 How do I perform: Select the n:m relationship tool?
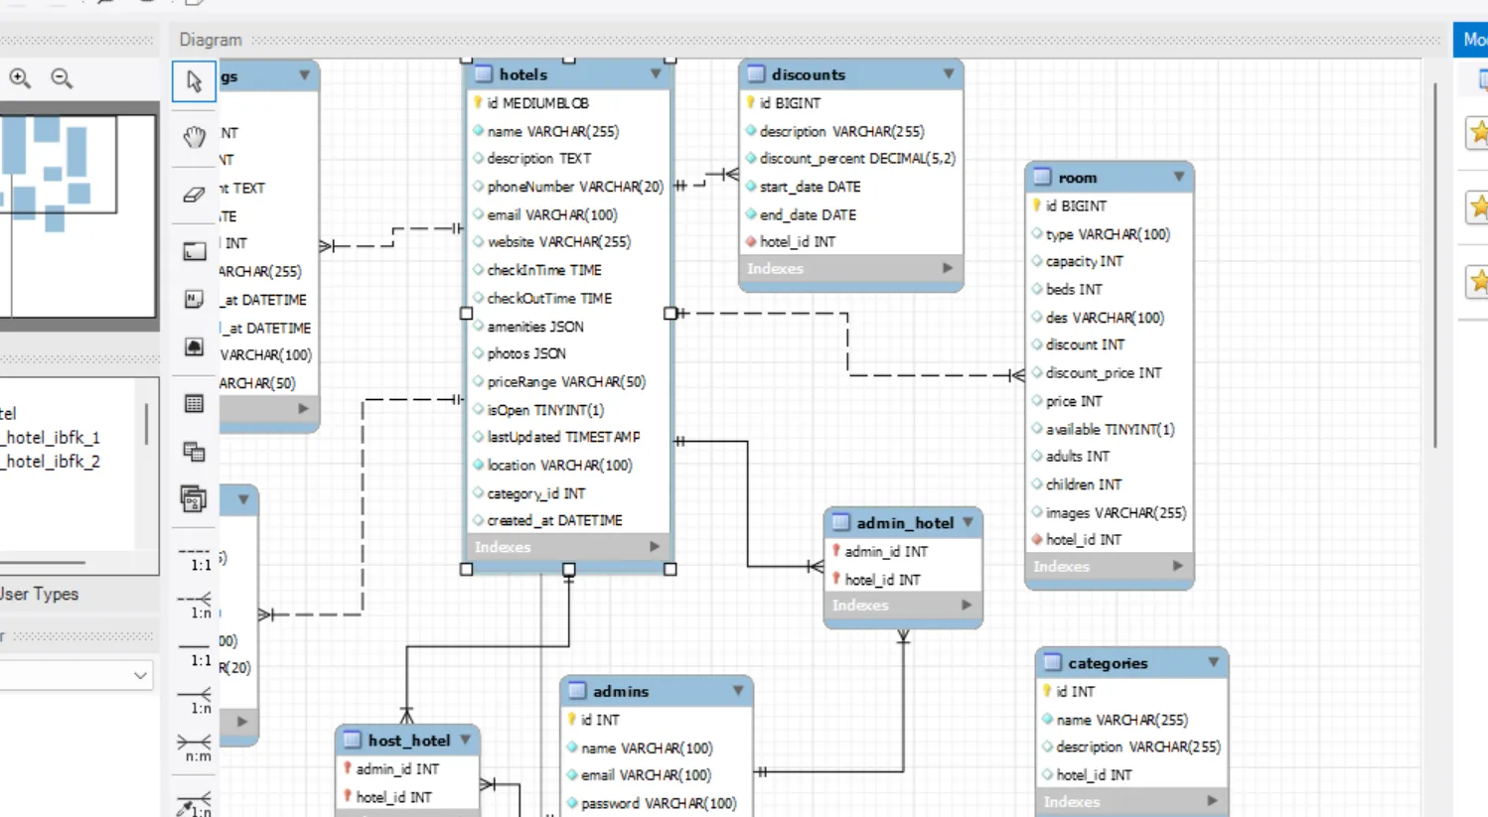[x=195, y=748]
